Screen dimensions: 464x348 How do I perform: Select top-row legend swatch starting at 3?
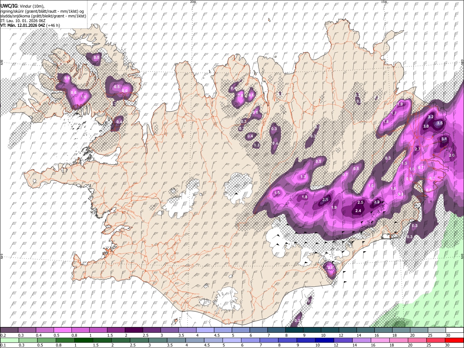coord(169,330)
